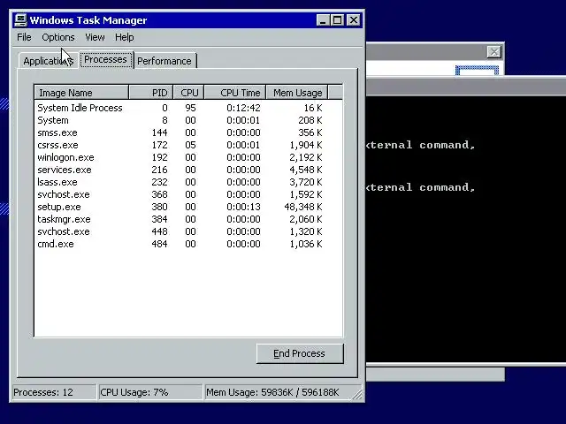Click the focused button in the background dialog
The height and width of the screenshot is (424, 566).
(478, 71)
